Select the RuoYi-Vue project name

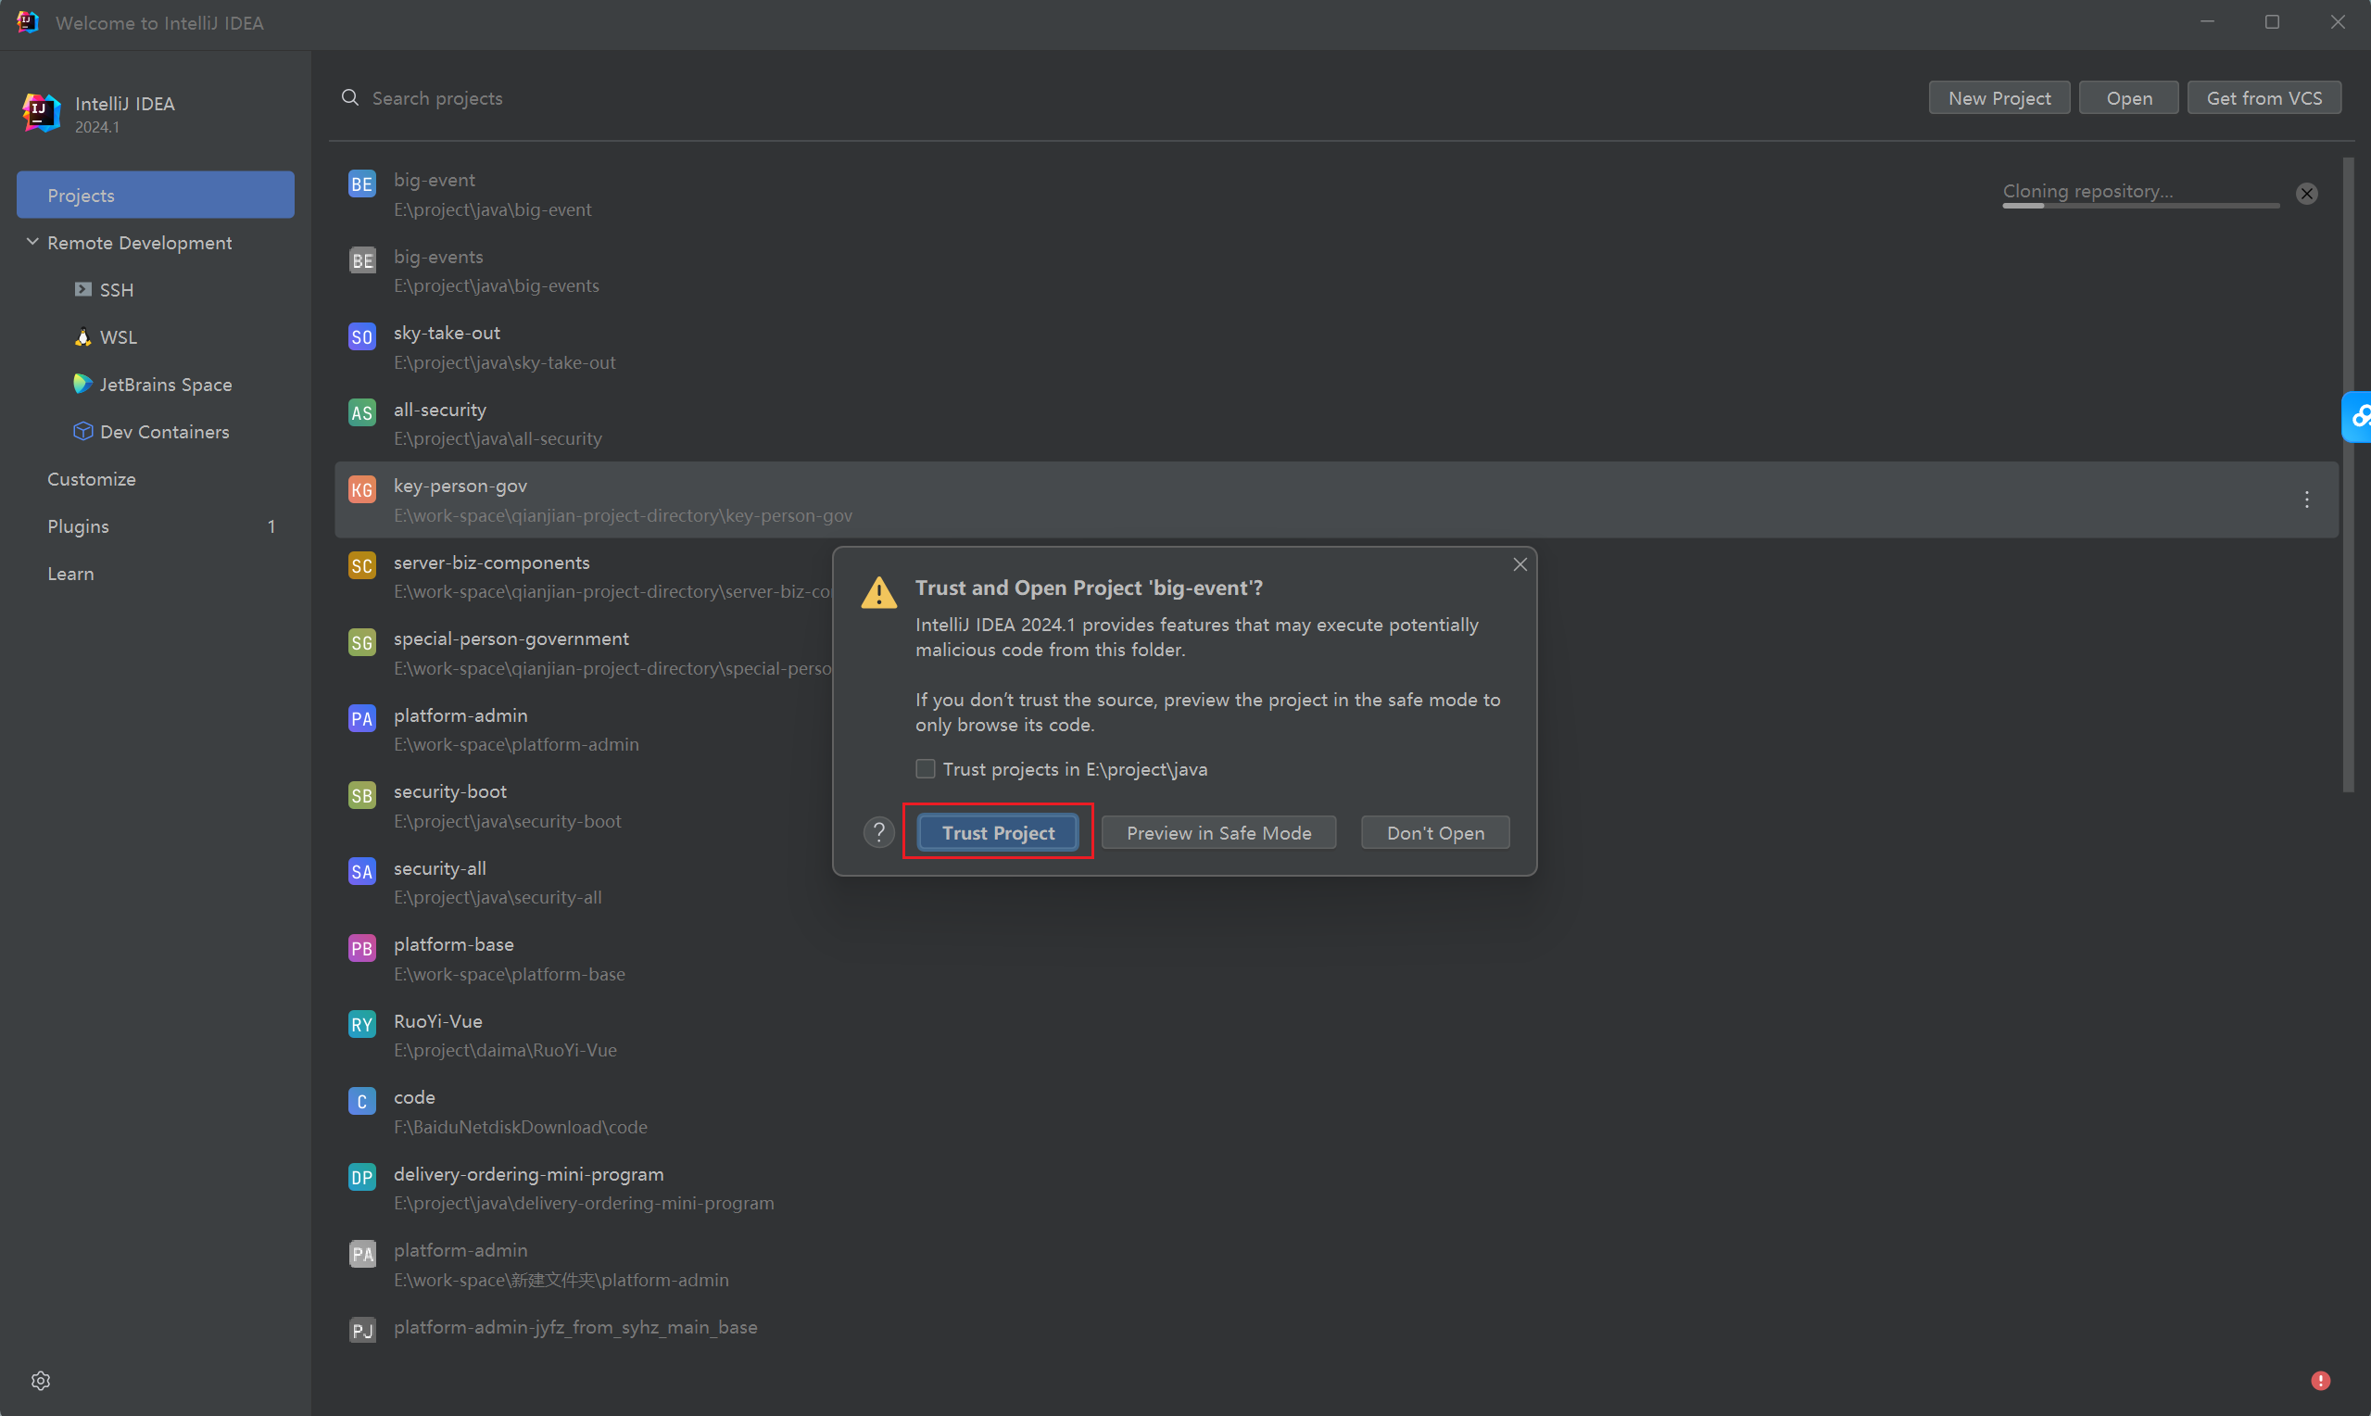click(x=437, y=1020)
